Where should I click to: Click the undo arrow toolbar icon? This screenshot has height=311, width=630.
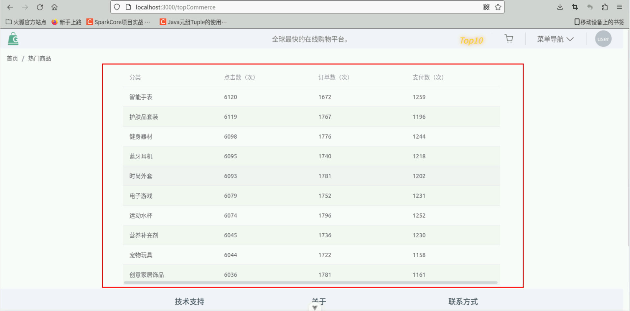tap(590, 7)
